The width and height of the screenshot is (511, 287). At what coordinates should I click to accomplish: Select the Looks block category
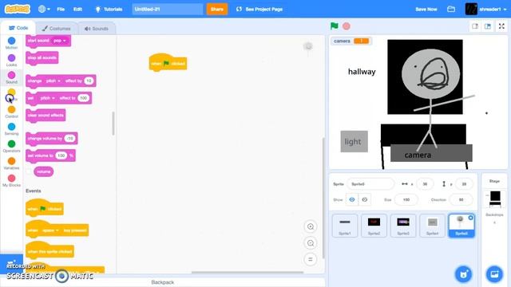pos(11,61)
